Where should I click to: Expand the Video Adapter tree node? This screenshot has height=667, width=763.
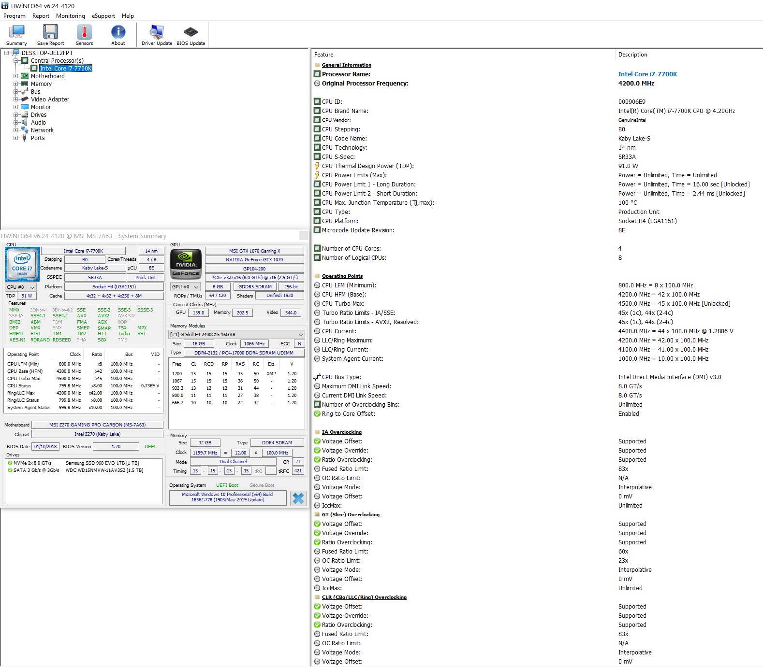tap(15, 99)
